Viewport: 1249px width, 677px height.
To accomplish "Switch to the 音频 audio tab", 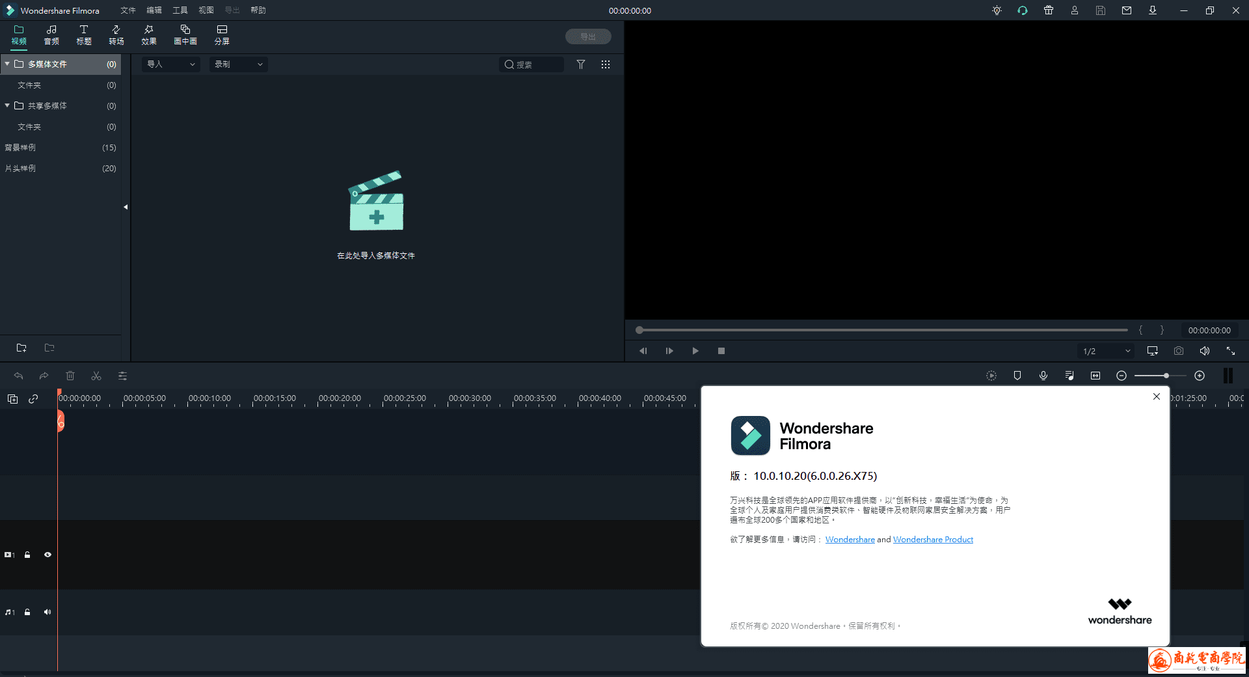I will [51, 35].
